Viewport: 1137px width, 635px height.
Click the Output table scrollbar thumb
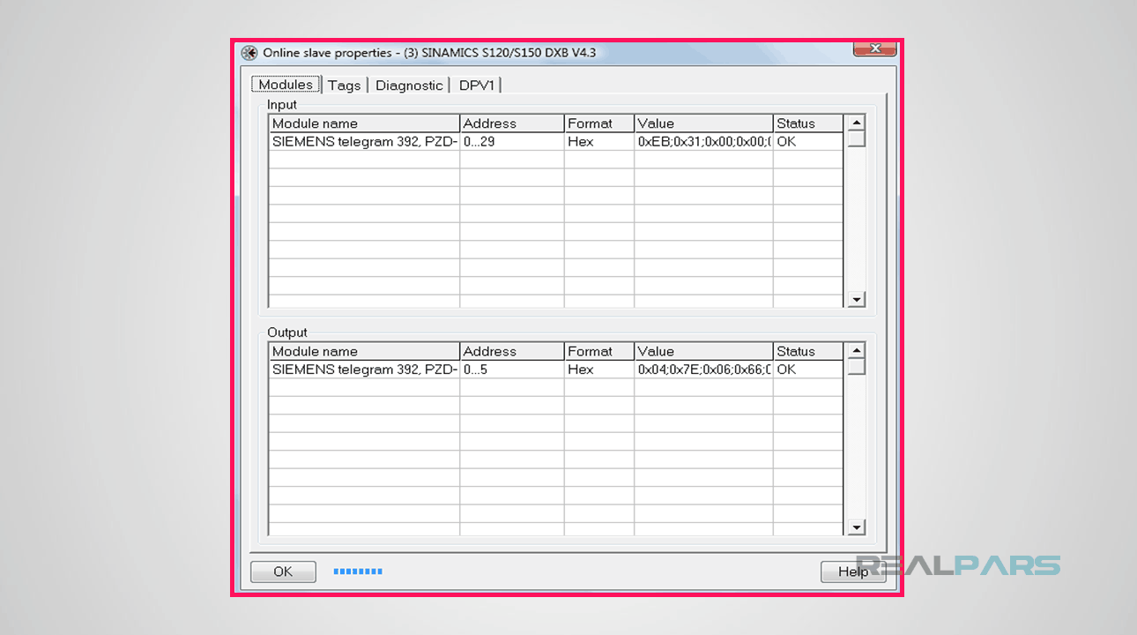click(856, 366)
